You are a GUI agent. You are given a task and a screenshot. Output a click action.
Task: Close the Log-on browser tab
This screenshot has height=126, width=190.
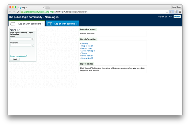click(43, 8)
